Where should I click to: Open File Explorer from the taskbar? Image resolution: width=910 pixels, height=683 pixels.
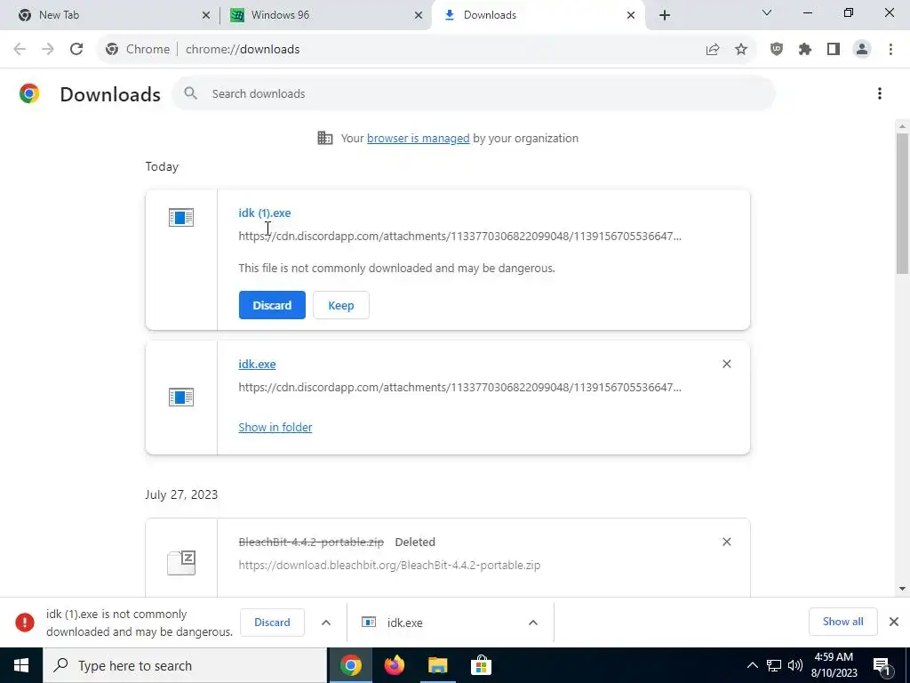(x=438, y=665)
